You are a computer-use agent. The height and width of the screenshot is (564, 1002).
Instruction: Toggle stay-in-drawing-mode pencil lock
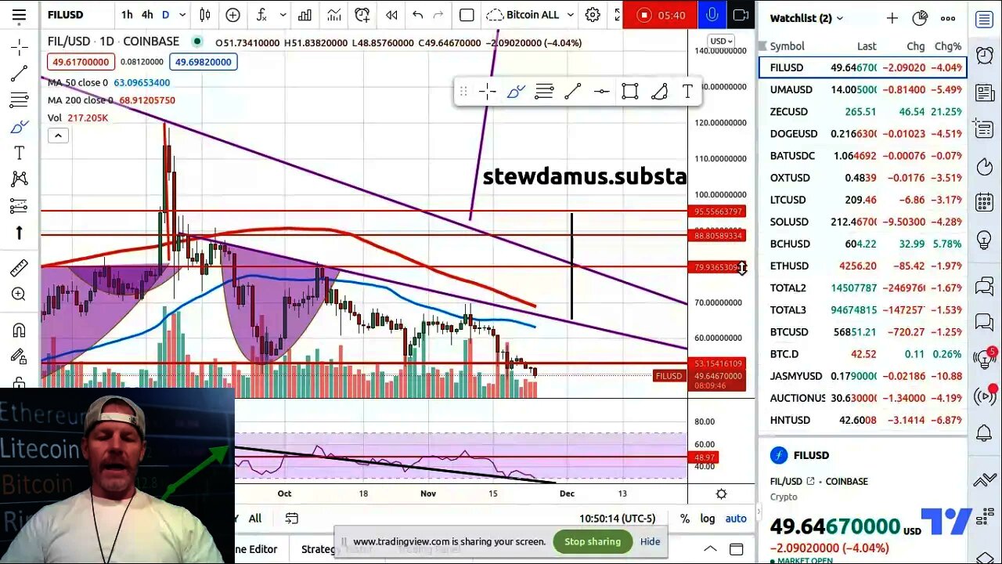pyautogui.click(x=20, y=356)
